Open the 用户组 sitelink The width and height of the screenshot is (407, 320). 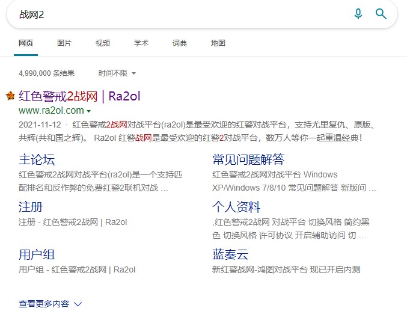tap(37, 254)
